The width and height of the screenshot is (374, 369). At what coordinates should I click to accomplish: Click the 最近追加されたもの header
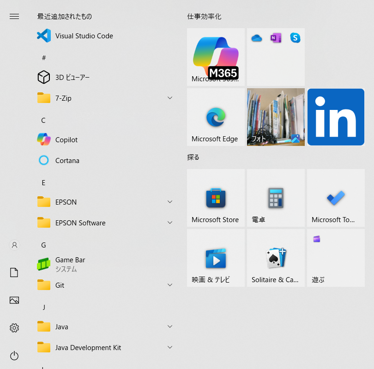click(64, 17)
